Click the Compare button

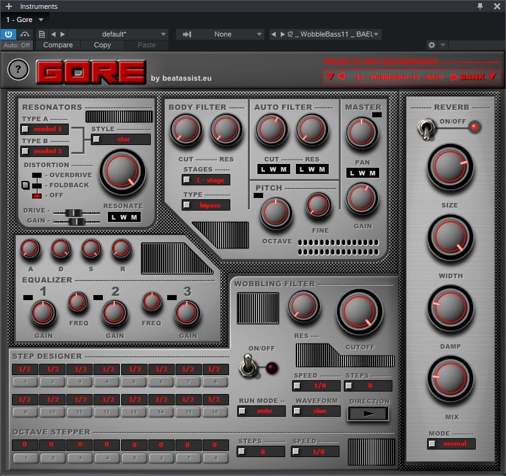point(57,45)
